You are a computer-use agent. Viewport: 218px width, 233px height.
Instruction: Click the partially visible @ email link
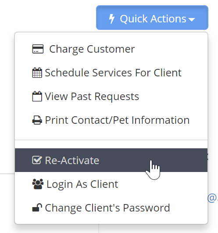click(212, 198)
